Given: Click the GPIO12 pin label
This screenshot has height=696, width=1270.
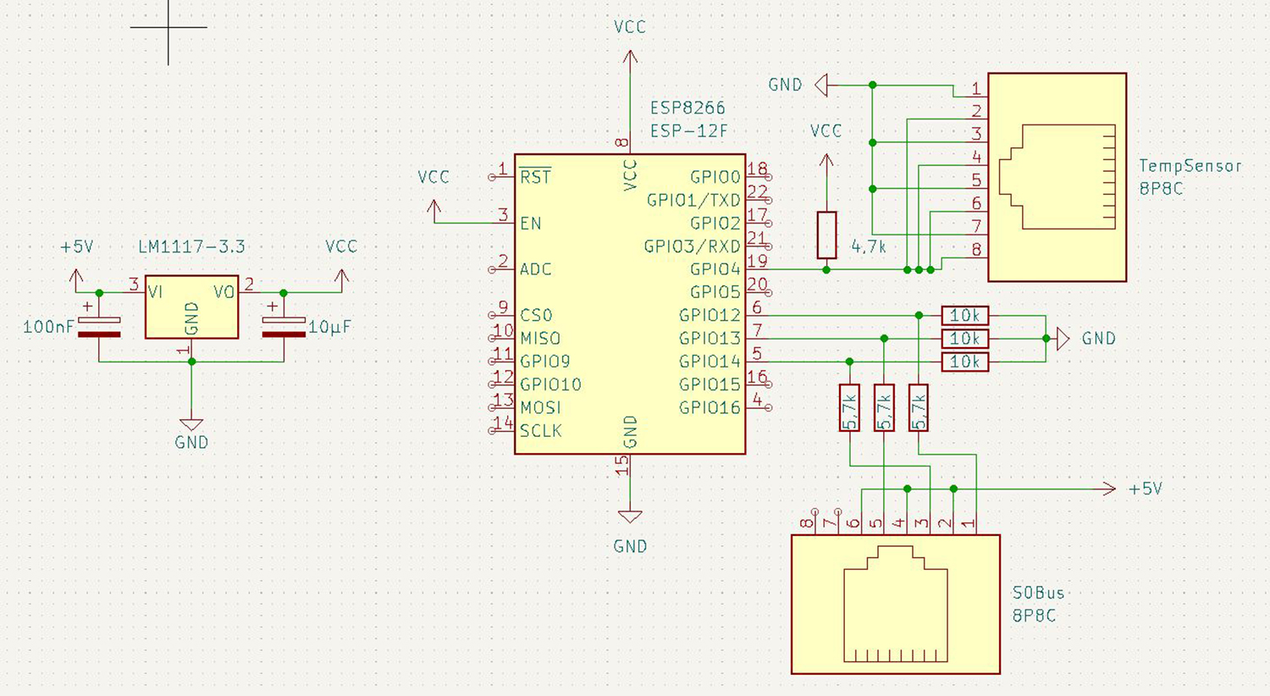Looking at the screenshot, I should pyautogui.click(x=710, y=315).
